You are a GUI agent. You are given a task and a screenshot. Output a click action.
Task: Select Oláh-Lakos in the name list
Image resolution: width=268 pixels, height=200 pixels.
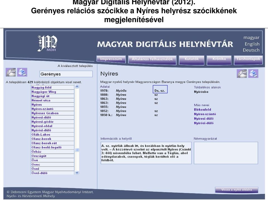53,134
